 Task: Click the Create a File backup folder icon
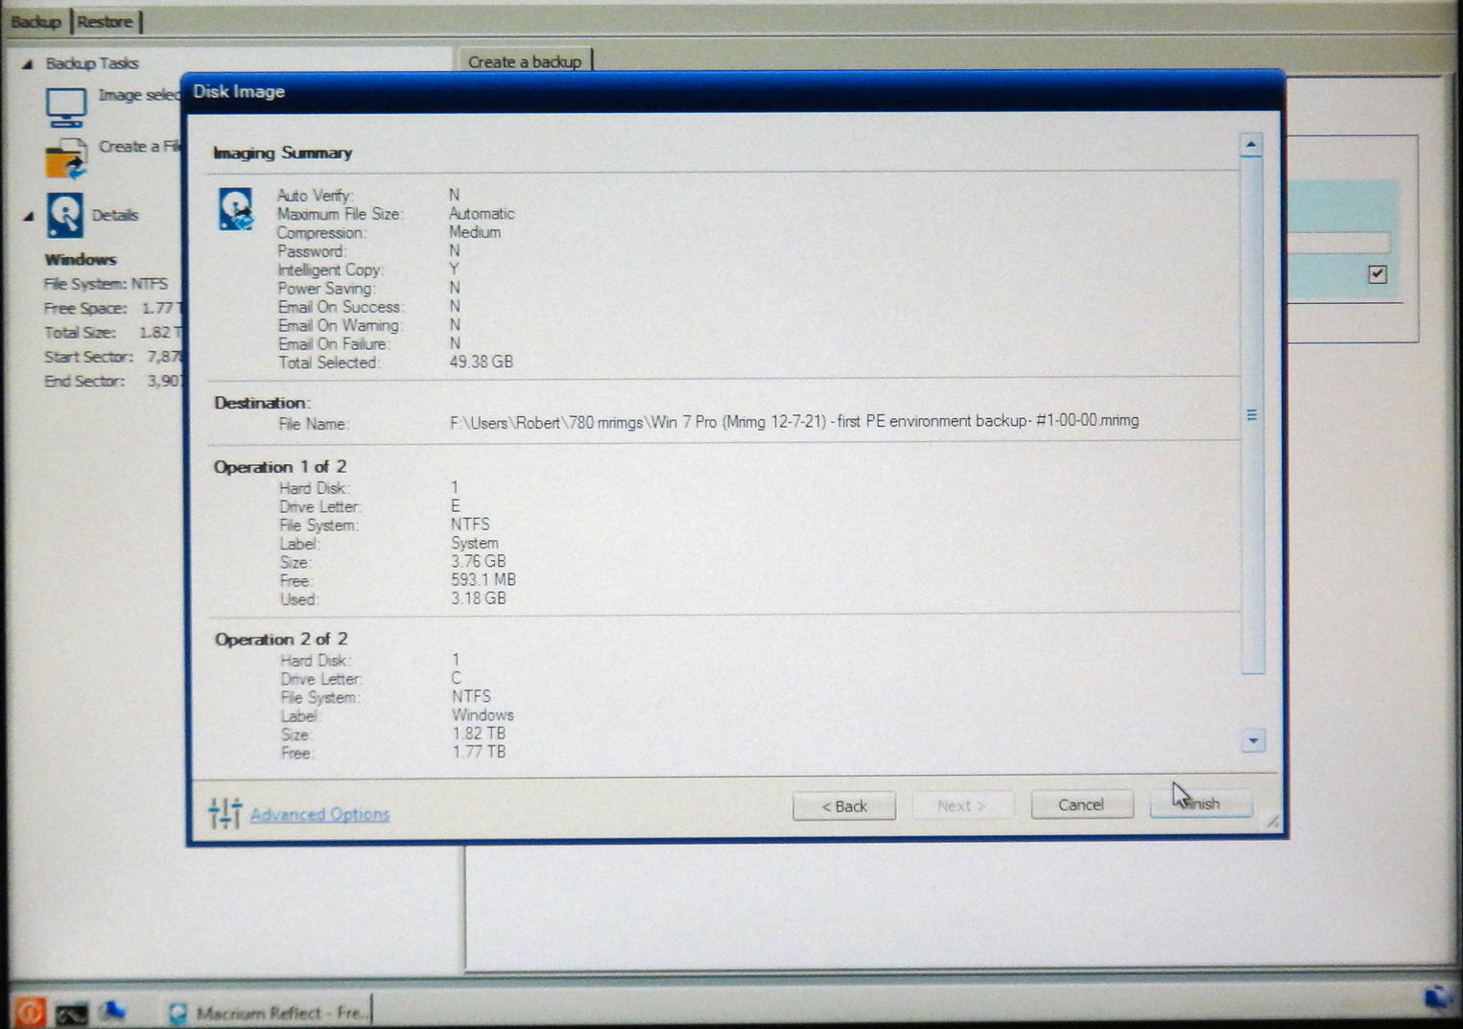(x=65, y=158)
